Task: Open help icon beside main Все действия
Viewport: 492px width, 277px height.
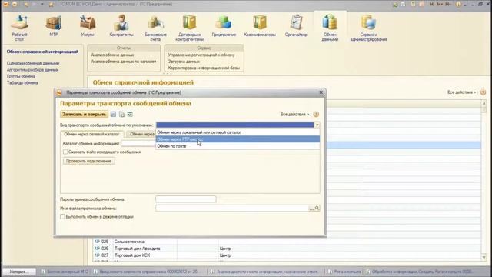Action: (x=483, y=92)
